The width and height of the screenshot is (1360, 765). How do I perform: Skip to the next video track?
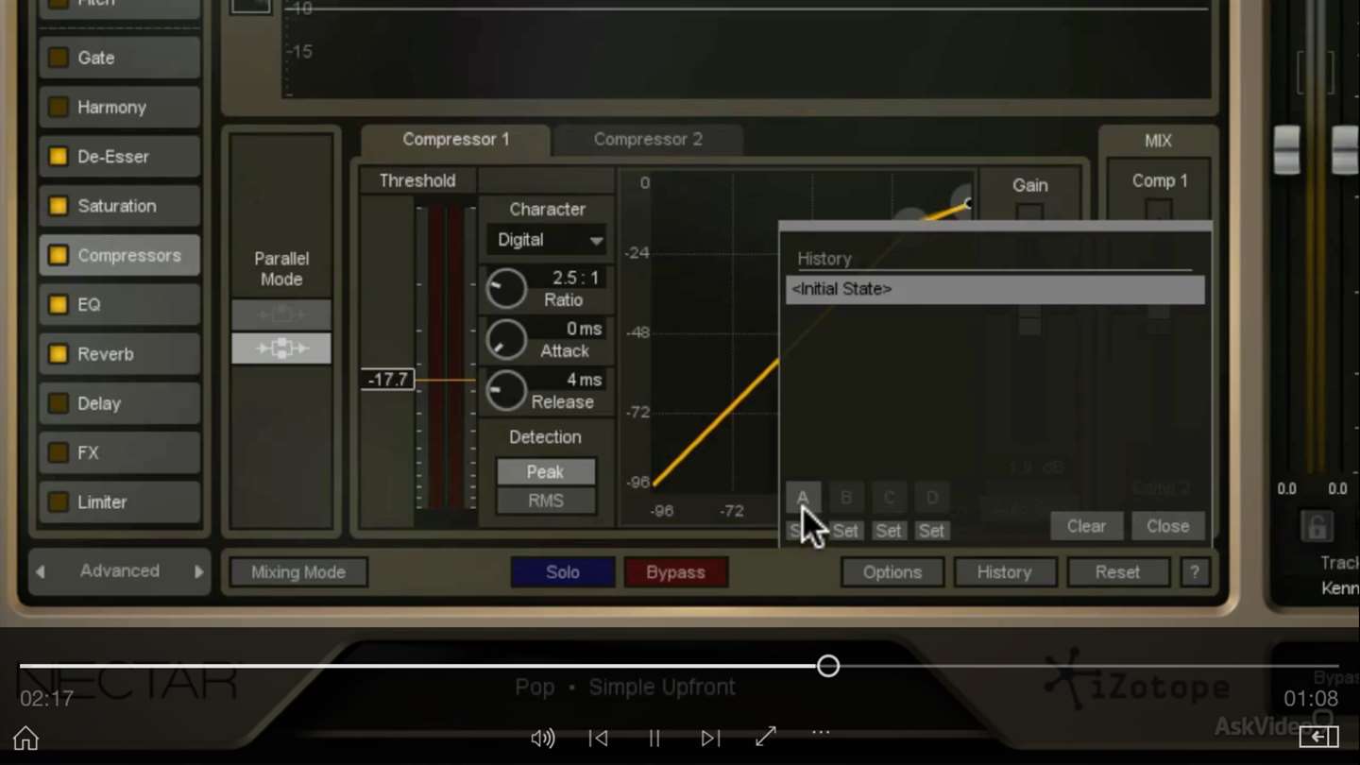point(710,738)
